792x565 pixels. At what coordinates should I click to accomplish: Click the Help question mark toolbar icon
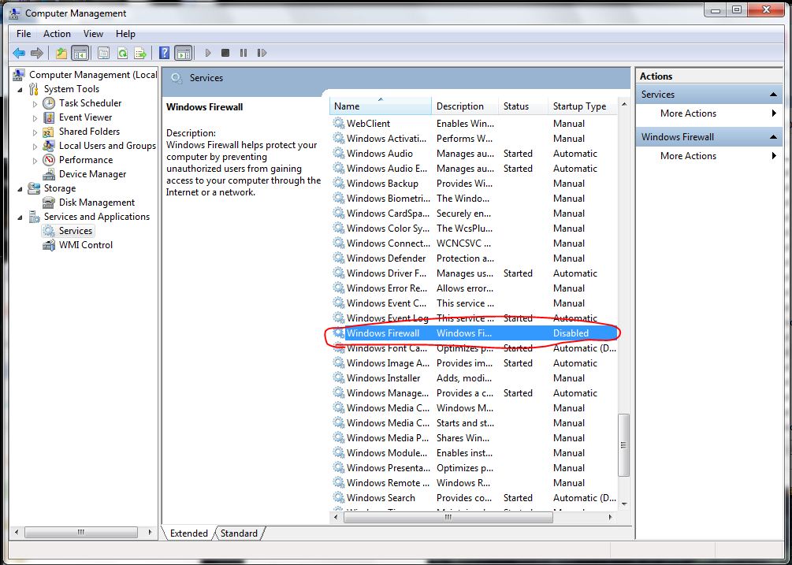164,53
